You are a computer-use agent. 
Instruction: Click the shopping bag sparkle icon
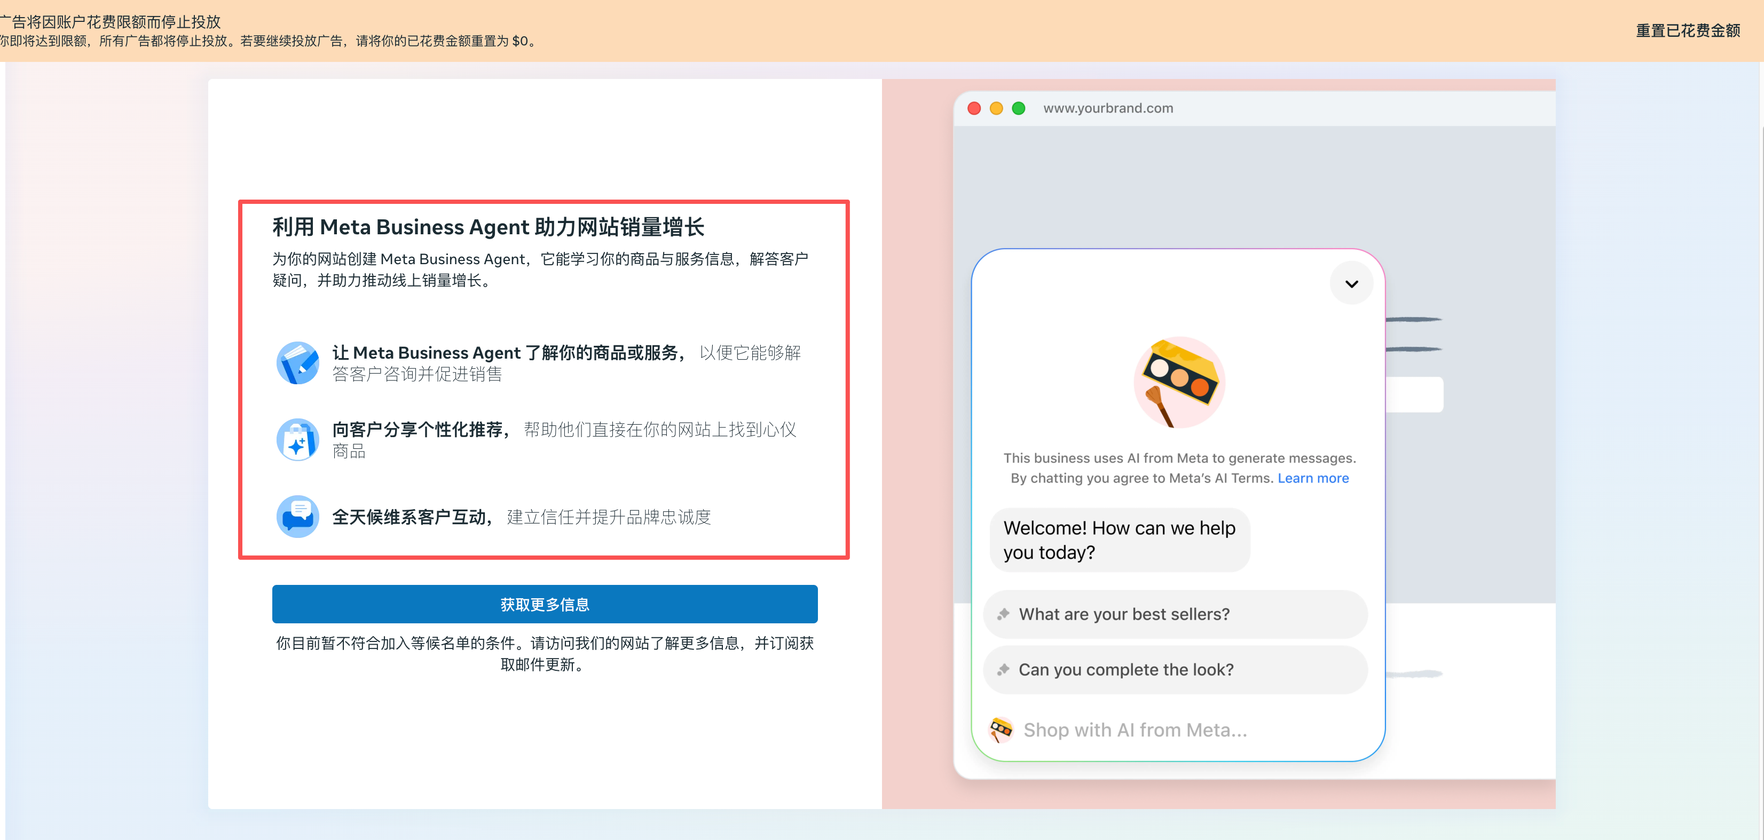point(297,440)
